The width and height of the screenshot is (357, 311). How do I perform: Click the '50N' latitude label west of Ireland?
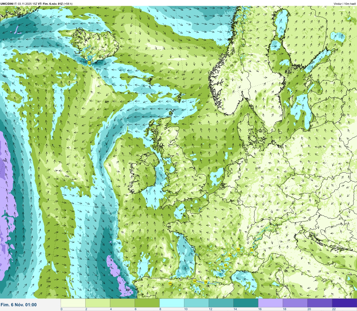96,207
